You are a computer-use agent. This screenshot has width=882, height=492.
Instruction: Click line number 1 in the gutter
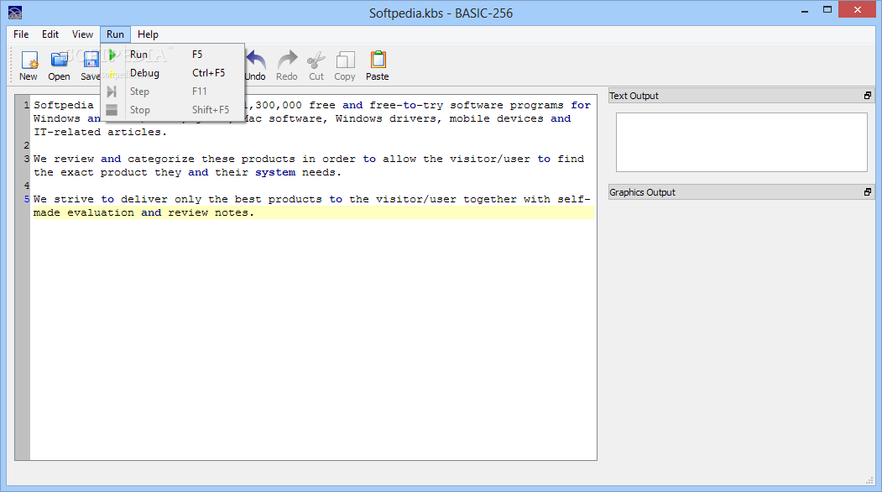tap(27, 105)
